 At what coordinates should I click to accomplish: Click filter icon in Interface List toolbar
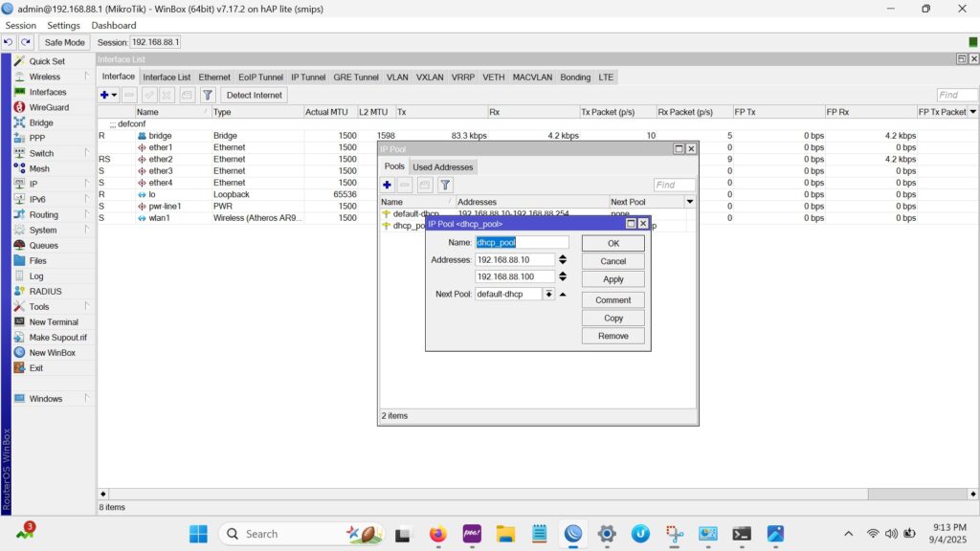[208, 95]
